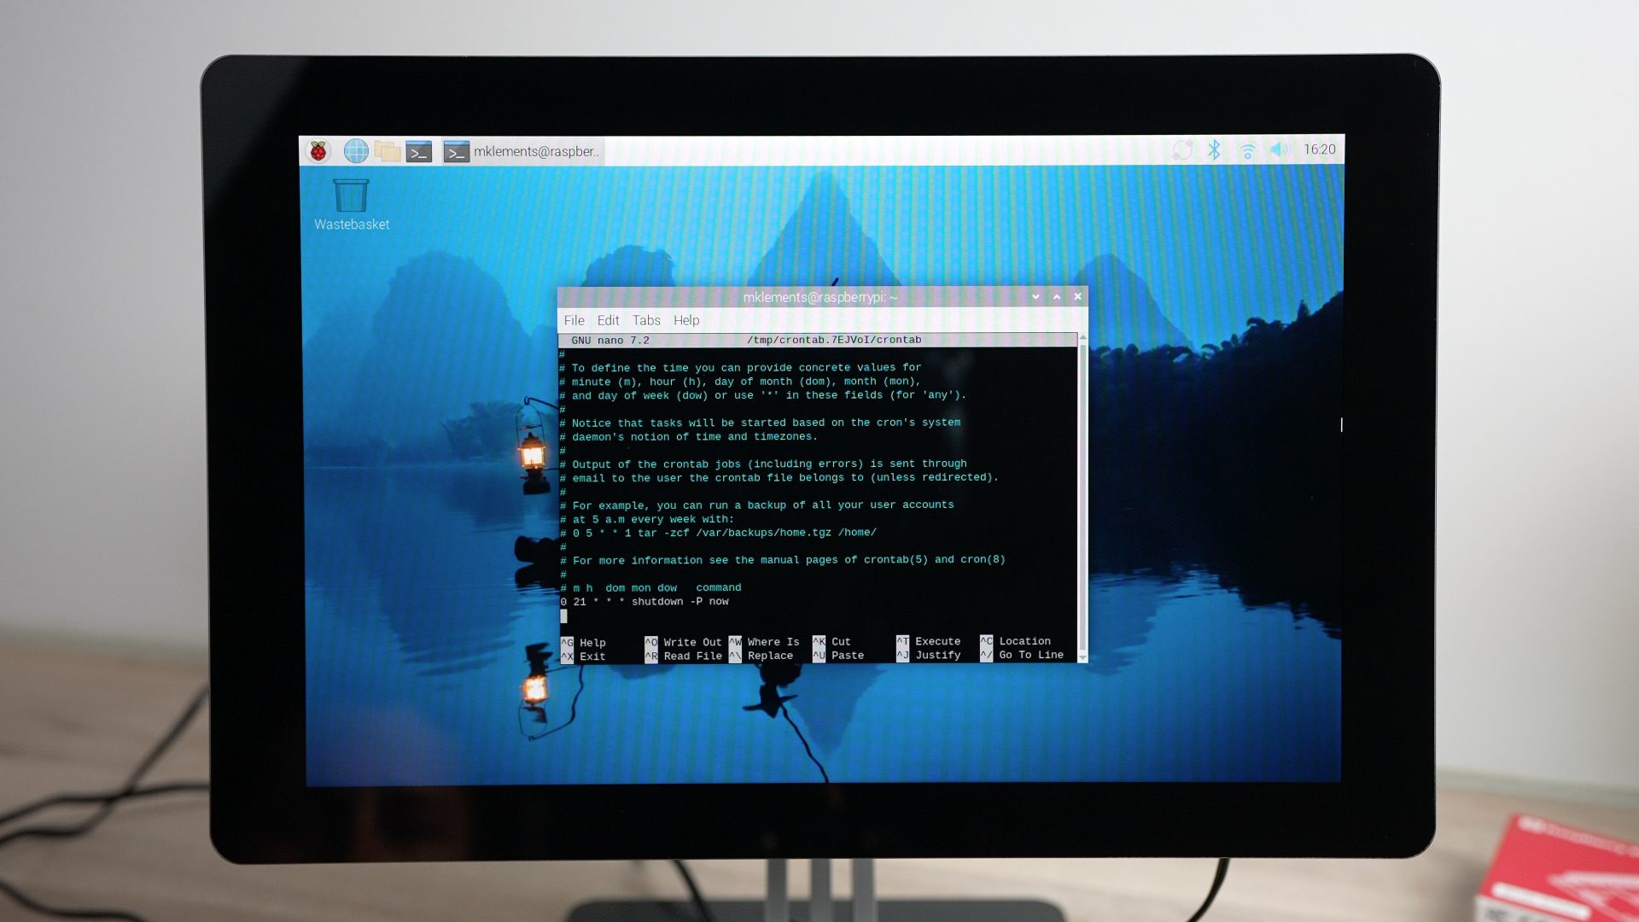Maximize the terminal window
This screenshot has height=922, width=1639.
pos(1057,297)
